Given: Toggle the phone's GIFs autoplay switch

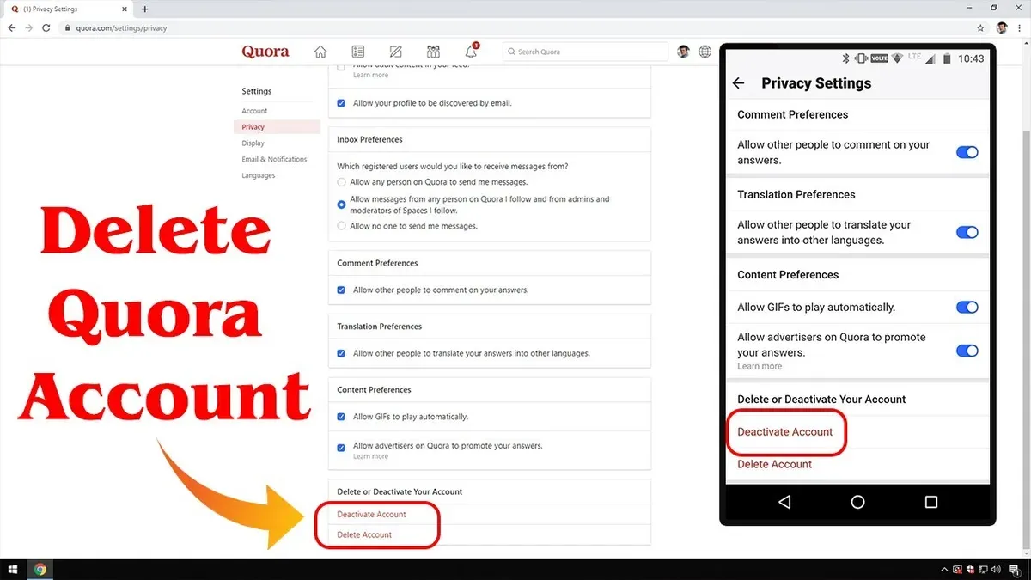Looking at the screenshot, I should point(967,307).
